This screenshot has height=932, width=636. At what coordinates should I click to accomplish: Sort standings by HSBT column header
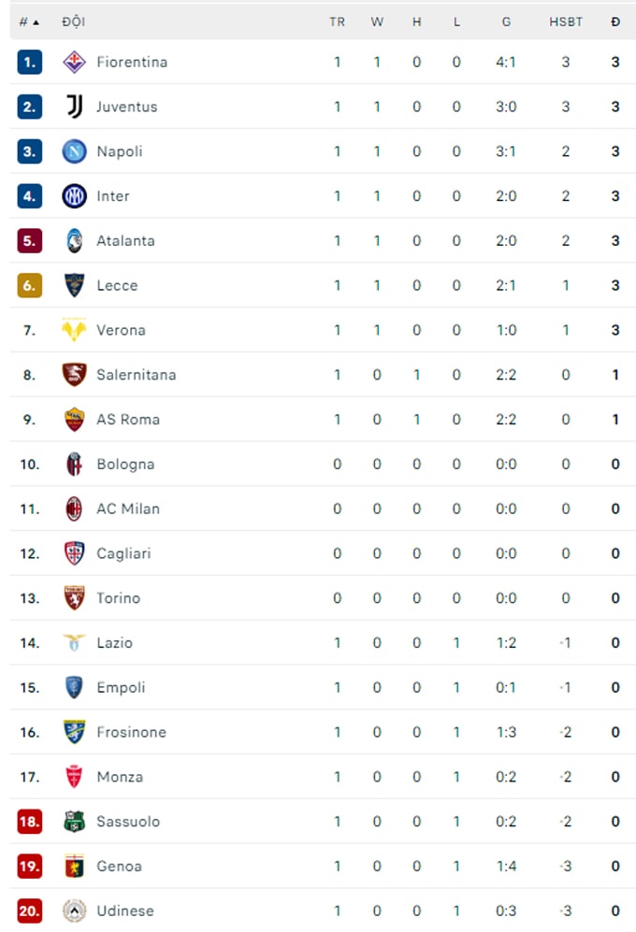(x=565, y=22)
